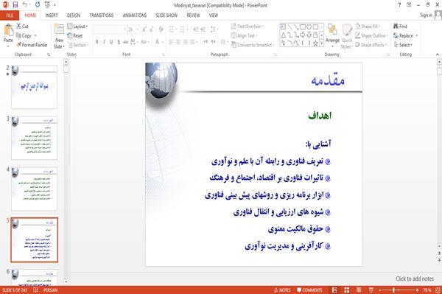442x294 pixels.
Task: Click the Copy button
Action: [27, 35]
